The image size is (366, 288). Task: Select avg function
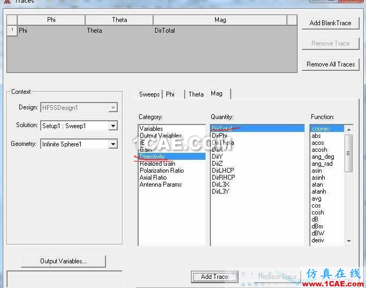point(327,198)
